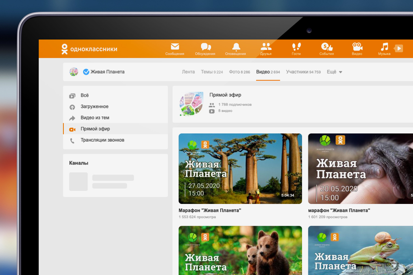Screen dimensions: 413x275
Task: Open Сообщения envelope icon
Action: (175, 47)
